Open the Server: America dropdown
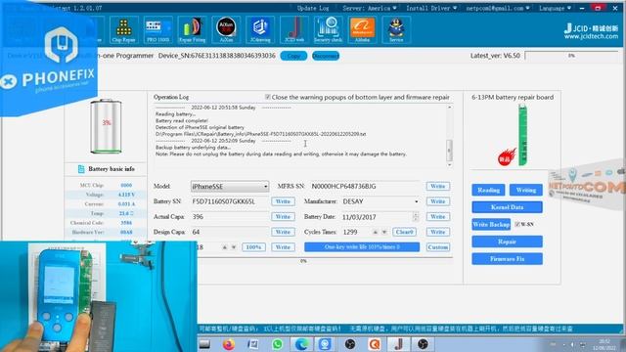The image size is (626, 352). (x=370, y=8)
